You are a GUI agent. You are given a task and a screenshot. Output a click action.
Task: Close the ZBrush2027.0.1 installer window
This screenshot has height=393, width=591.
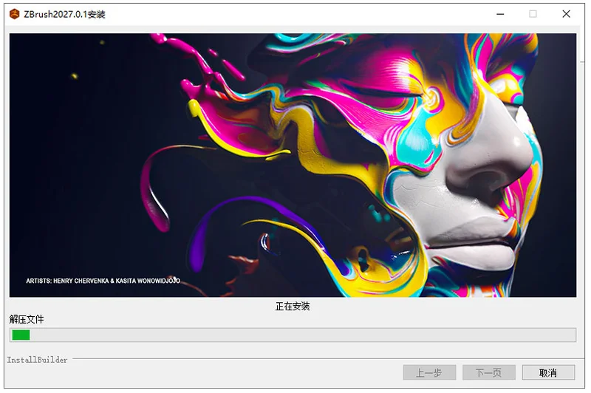[x=566, y=14]
